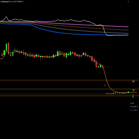Click the 'NSE MBECL' chart title text
The height and width of the screenshot is (139, 139).
click(19, 2)
